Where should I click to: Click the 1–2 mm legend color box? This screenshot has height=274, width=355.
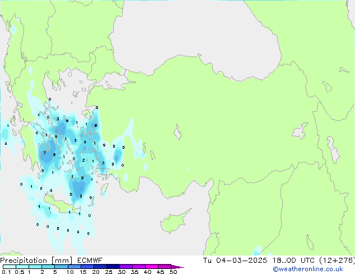tap(35, 267)
